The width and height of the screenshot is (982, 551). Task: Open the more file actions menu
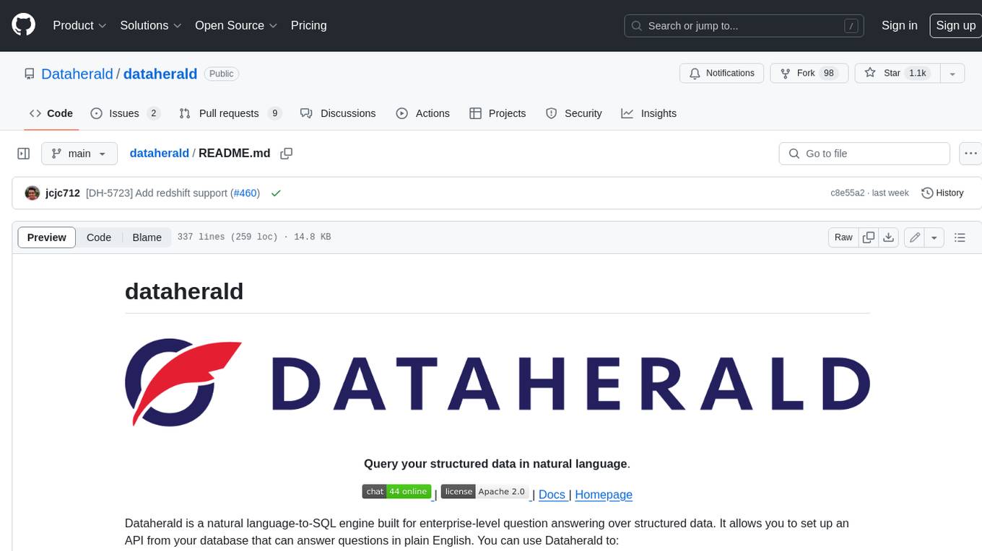(970, 154)
